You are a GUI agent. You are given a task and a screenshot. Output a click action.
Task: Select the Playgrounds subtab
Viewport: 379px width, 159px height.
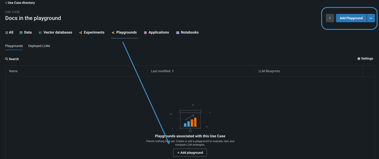(14, 46)
